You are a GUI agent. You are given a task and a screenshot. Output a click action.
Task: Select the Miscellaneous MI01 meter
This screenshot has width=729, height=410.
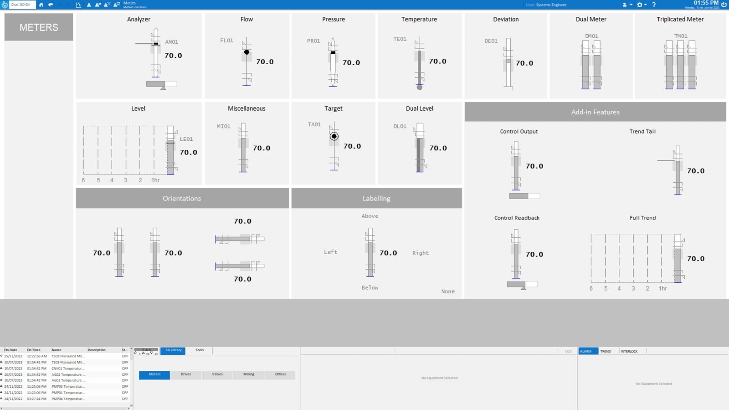click(x=244, y=148)
